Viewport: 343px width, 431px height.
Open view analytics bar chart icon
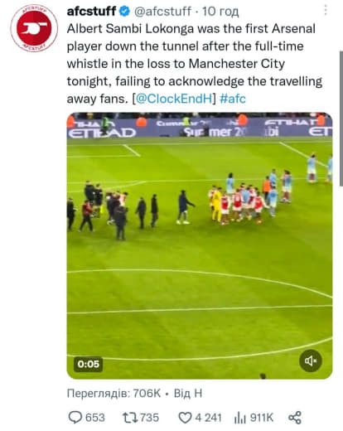click(239, 418)
